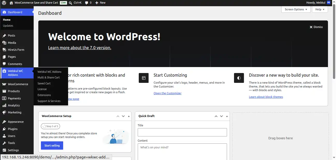
Task: Click the Marketing megaphone icon
Action: tap(4, 112)
